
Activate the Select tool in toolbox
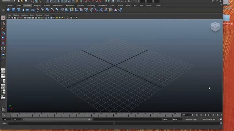pyautogui.click(x=3, y=18)
